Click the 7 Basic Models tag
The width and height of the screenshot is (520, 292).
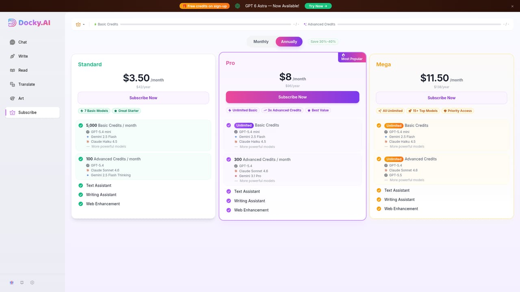pos(94,111)
